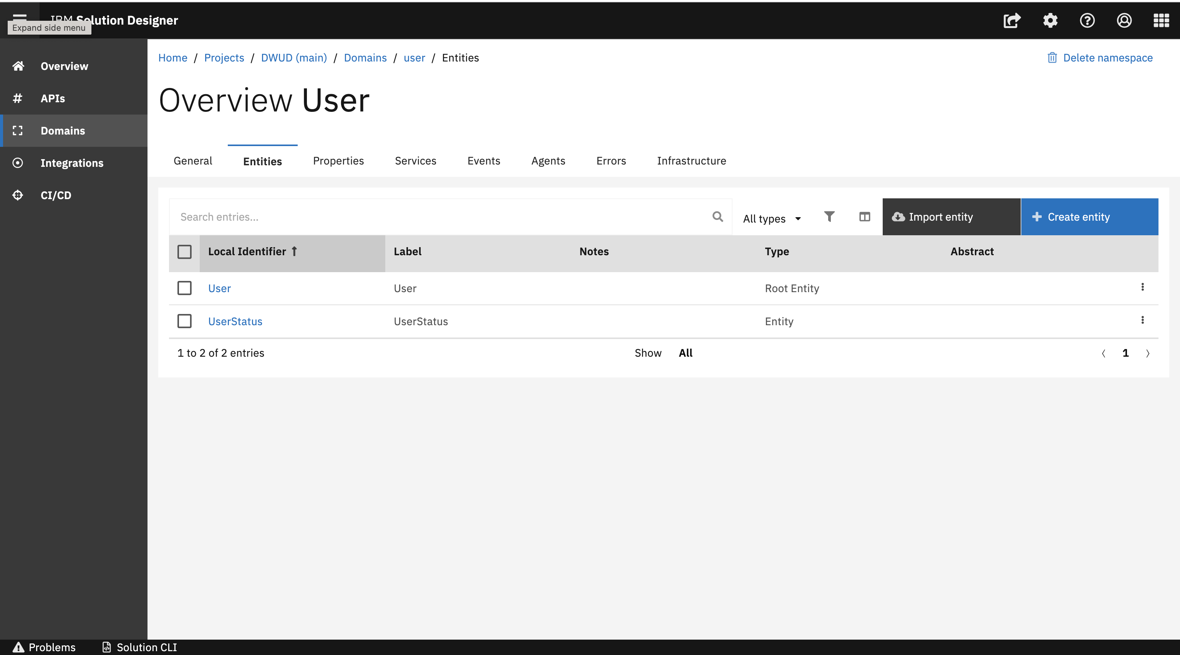Open the column settings icon
Image resolution: width=1180 pixels, height=655 pixels.
(864, 217)
